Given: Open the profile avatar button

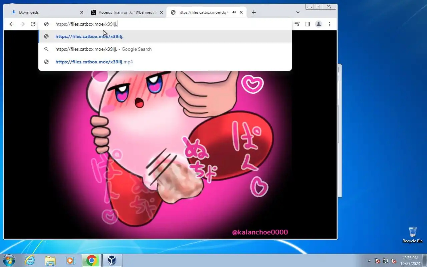Looking at the screenshot, I should coord(319,24).
